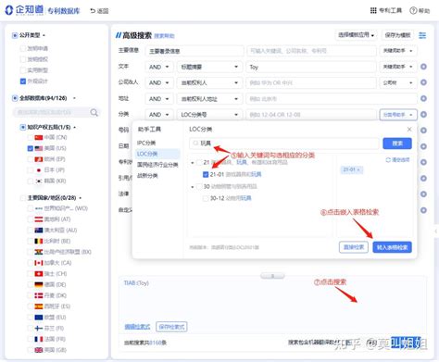Image resolution: width=439 pixels, height=362 pixels.
Task: Click the magnifier icon in database search box
Action: click(x=94, y=112)
